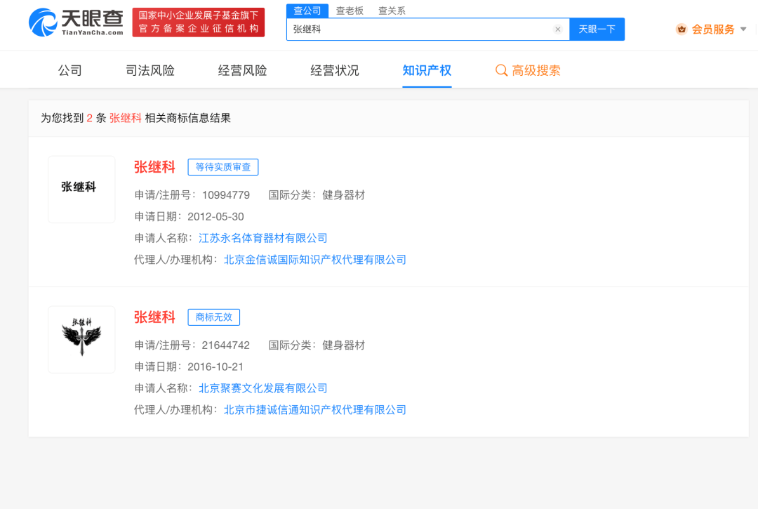
Task: Open applicant 江苏永名体育器材有限公司
Action: [263, 238]
